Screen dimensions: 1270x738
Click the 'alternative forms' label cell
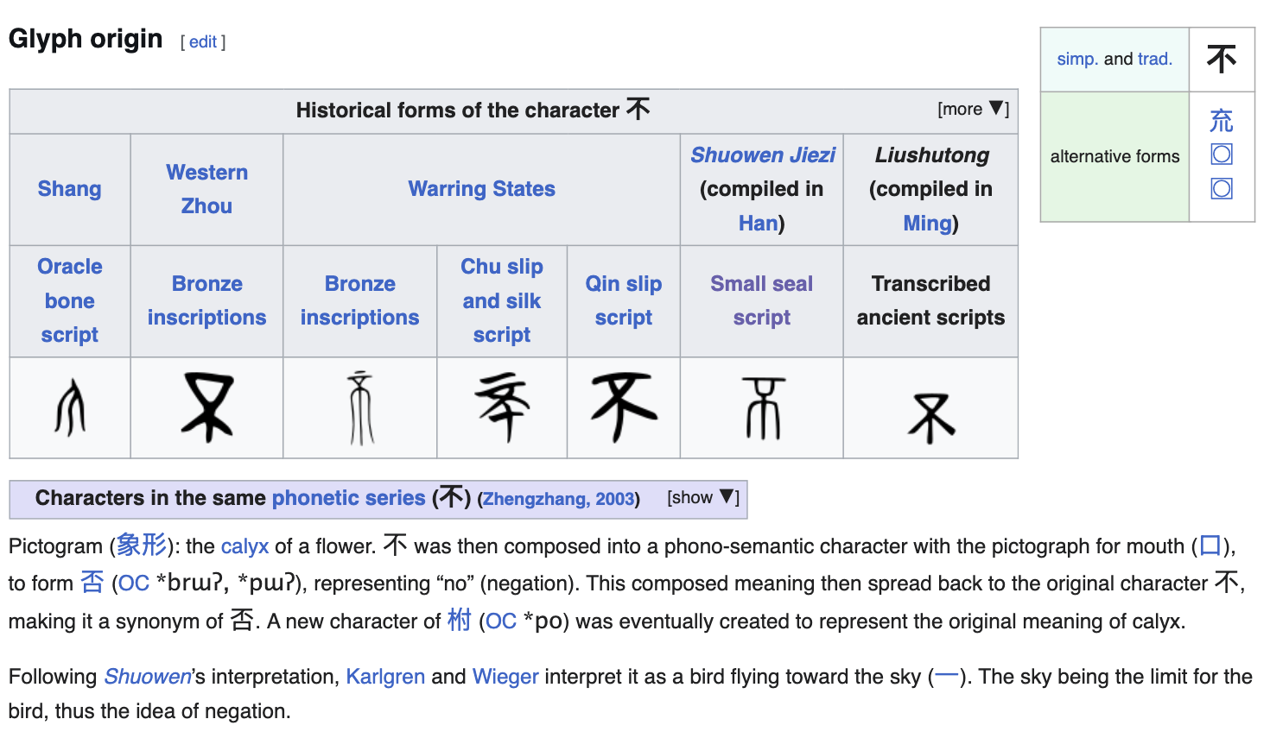pyautogui.click(x=1114, y=156)
